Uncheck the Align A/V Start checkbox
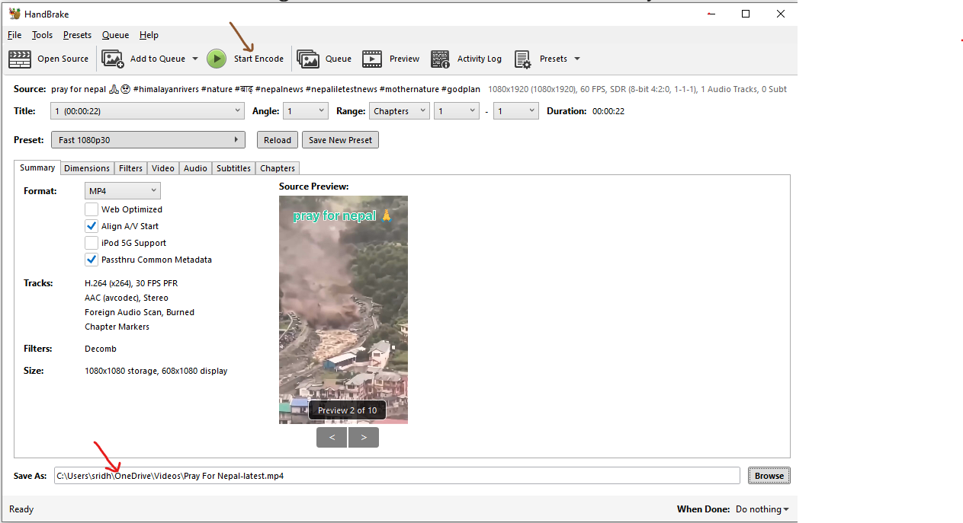 [x=91, y=226]
